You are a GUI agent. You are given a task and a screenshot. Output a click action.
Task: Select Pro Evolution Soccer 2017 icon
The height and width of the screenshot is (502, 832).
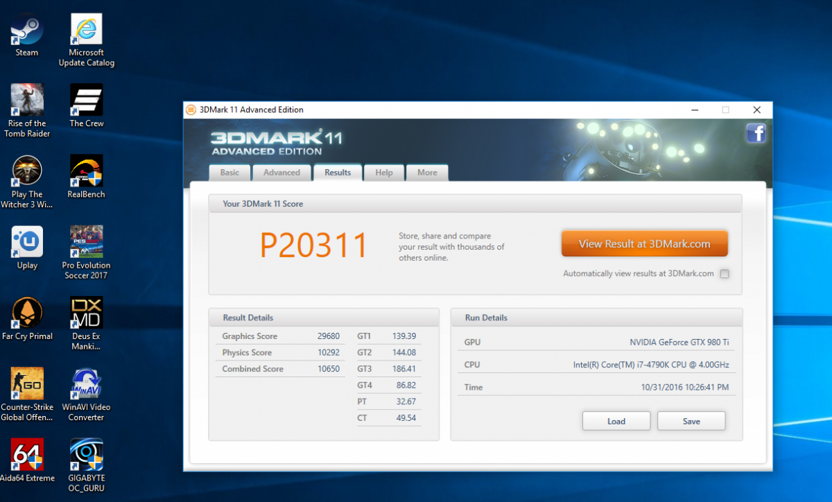click(x=87, y=252)
